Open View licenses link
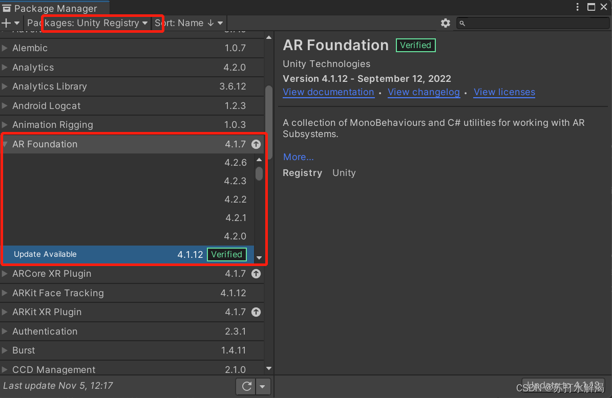Screen dimensions: 612x398 click(504, 93)
